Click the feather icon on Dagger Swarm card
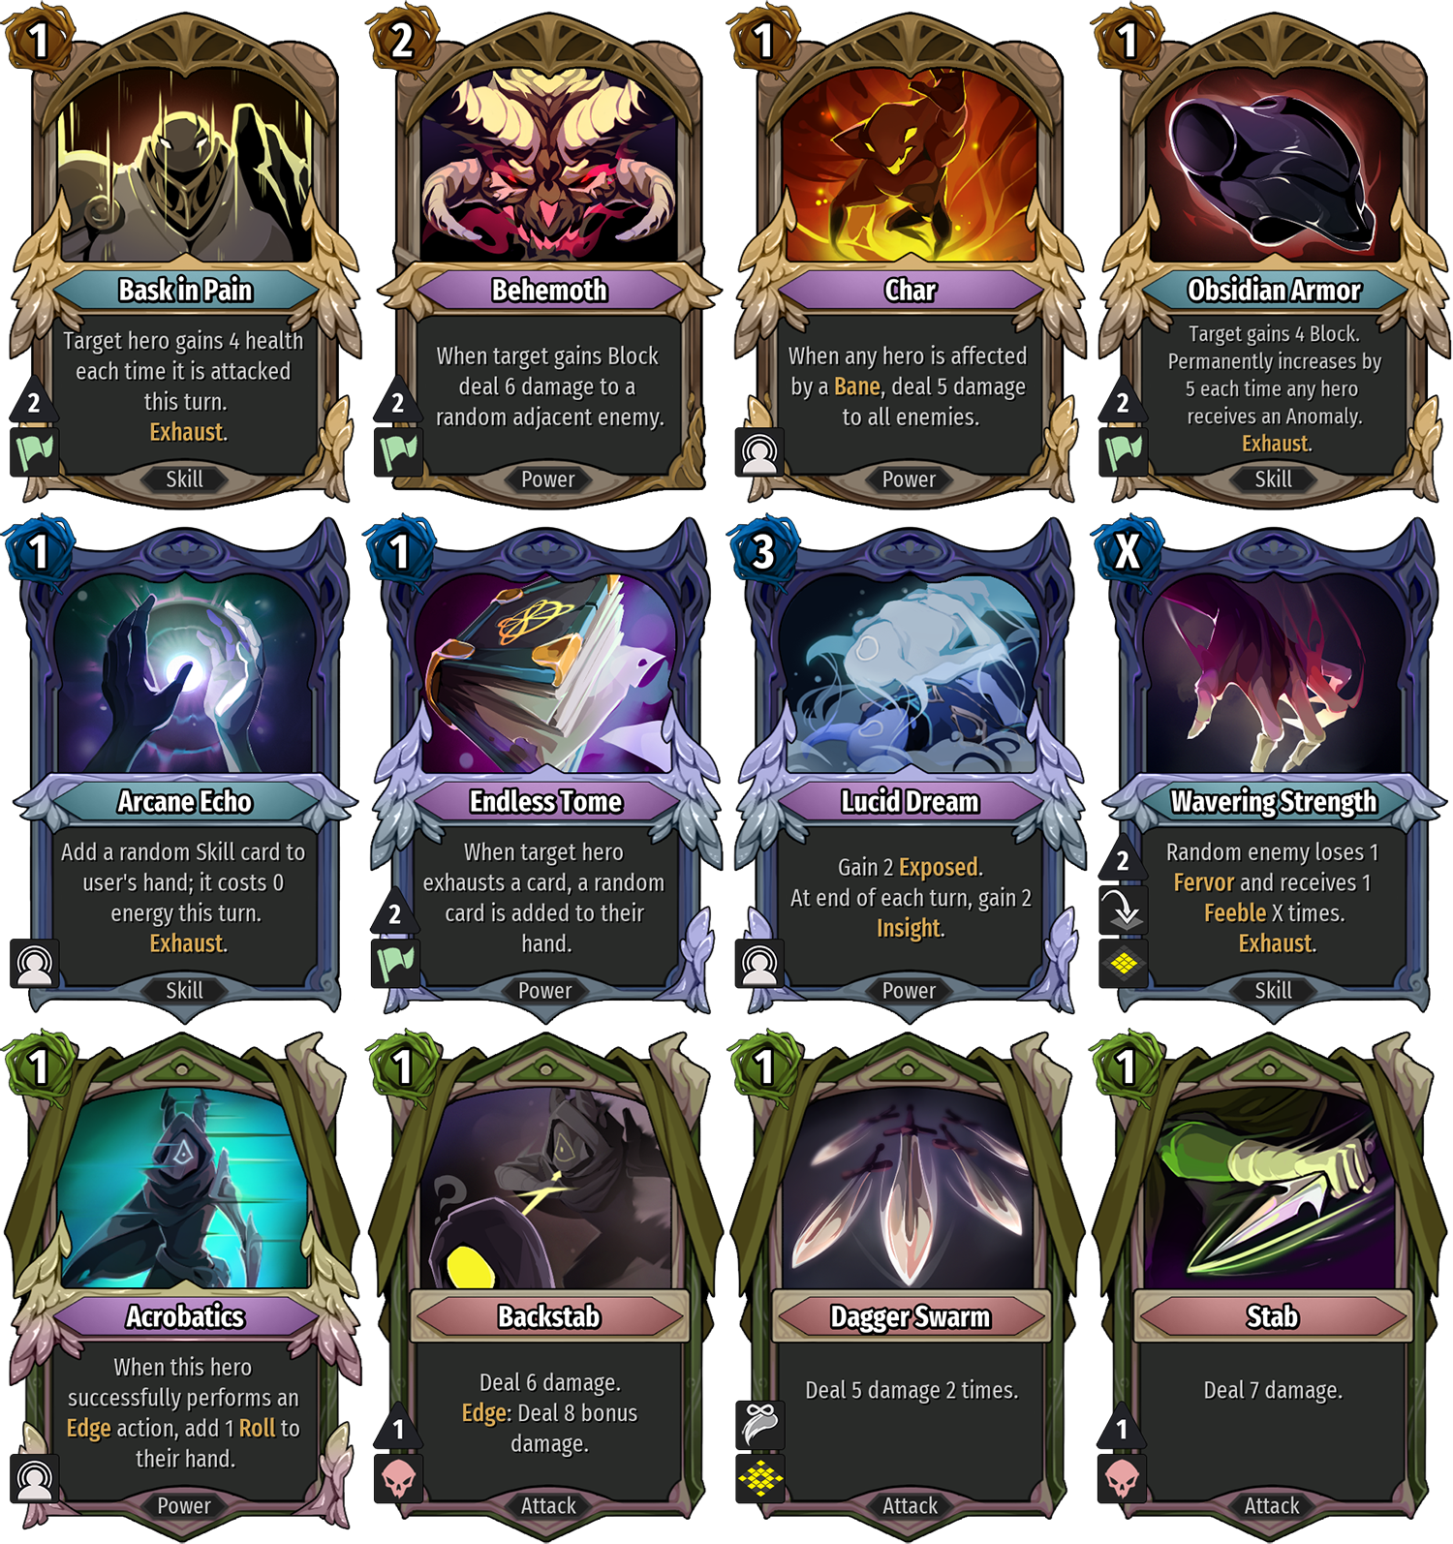Image resolution: width=1453 pixels, height=1544 pixels. coord(759,1424)
